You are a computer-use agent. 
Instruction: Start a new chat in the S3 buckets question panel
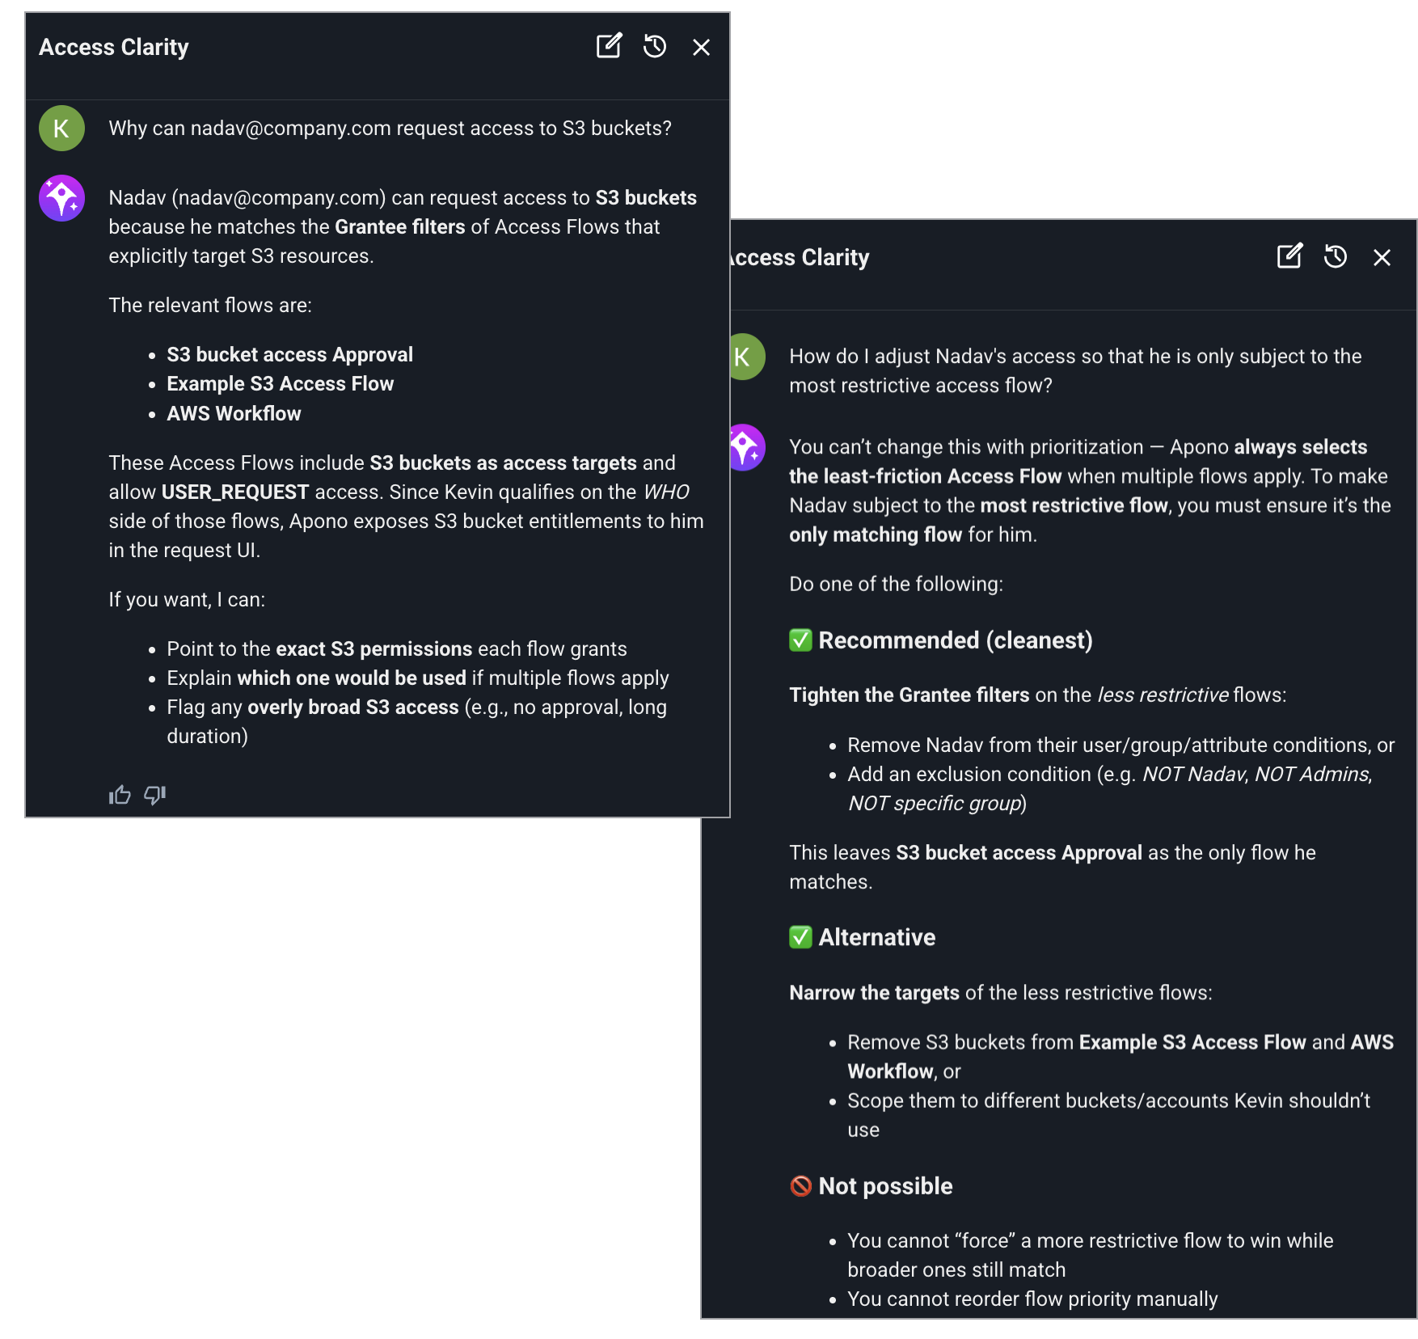(609, 46)
